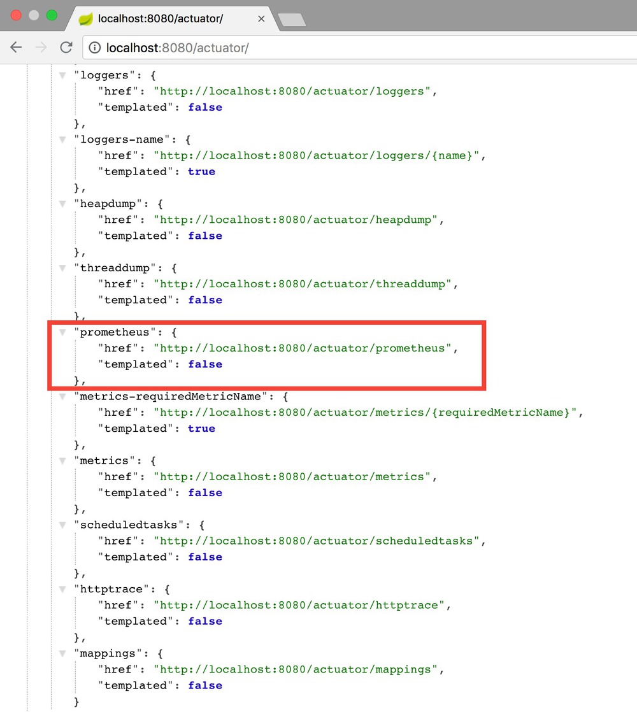
Task: Open the actuator/mappings href link
Action: pos(296,669)
